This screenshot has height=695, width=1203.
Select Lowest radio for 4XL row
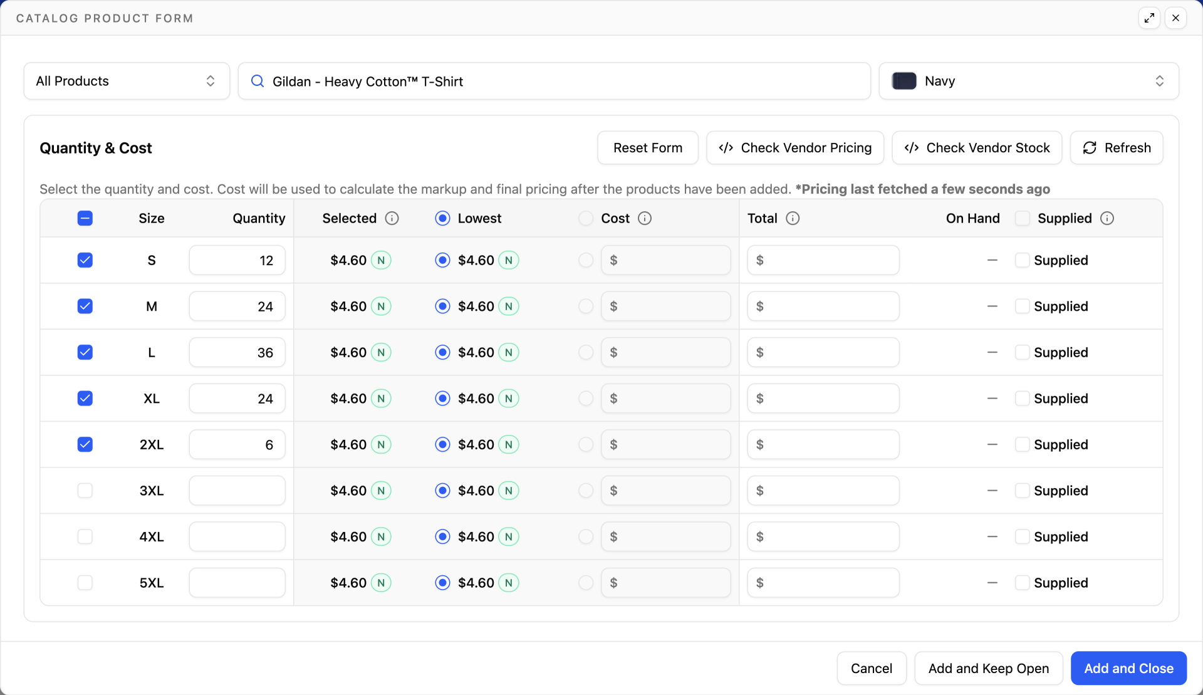pos(442,536)
